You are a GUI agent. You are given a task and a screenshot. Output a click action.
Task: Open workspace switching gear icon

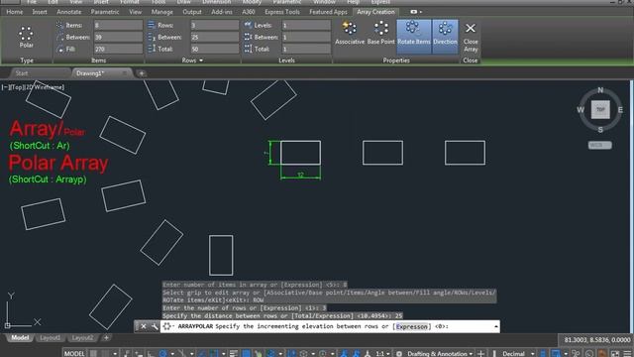(x=399, y=353)
